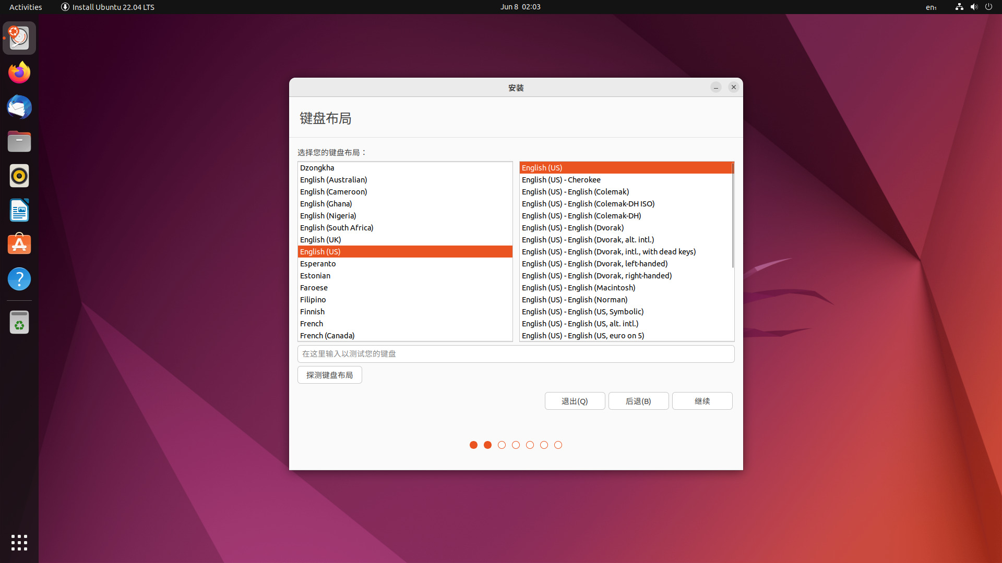Viewport: 1002px width, 563px height.
Task: Launch LibreOffice Writer from the dock
Action: pyautogui.click(x=19, y=210)
